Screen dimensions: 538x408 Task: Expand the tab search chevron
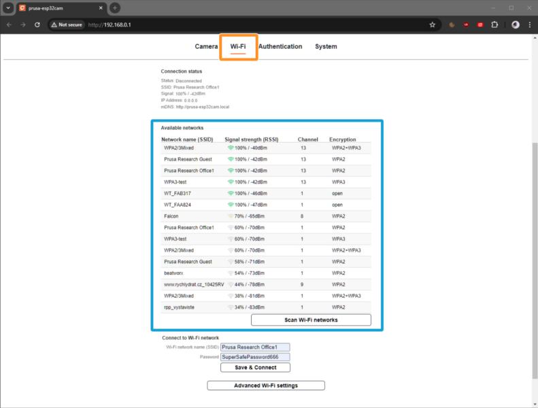click(8, 7)
